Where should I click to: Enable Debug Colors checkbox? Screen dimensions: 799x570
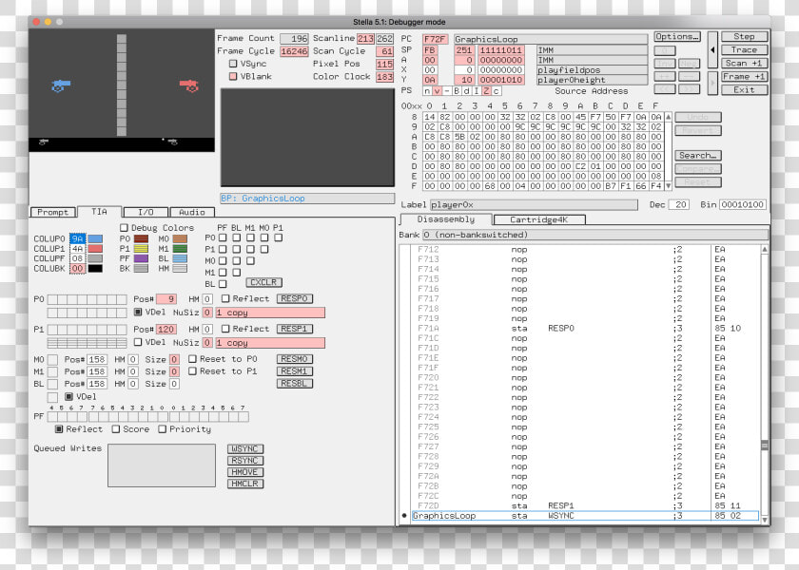point(124,227)
